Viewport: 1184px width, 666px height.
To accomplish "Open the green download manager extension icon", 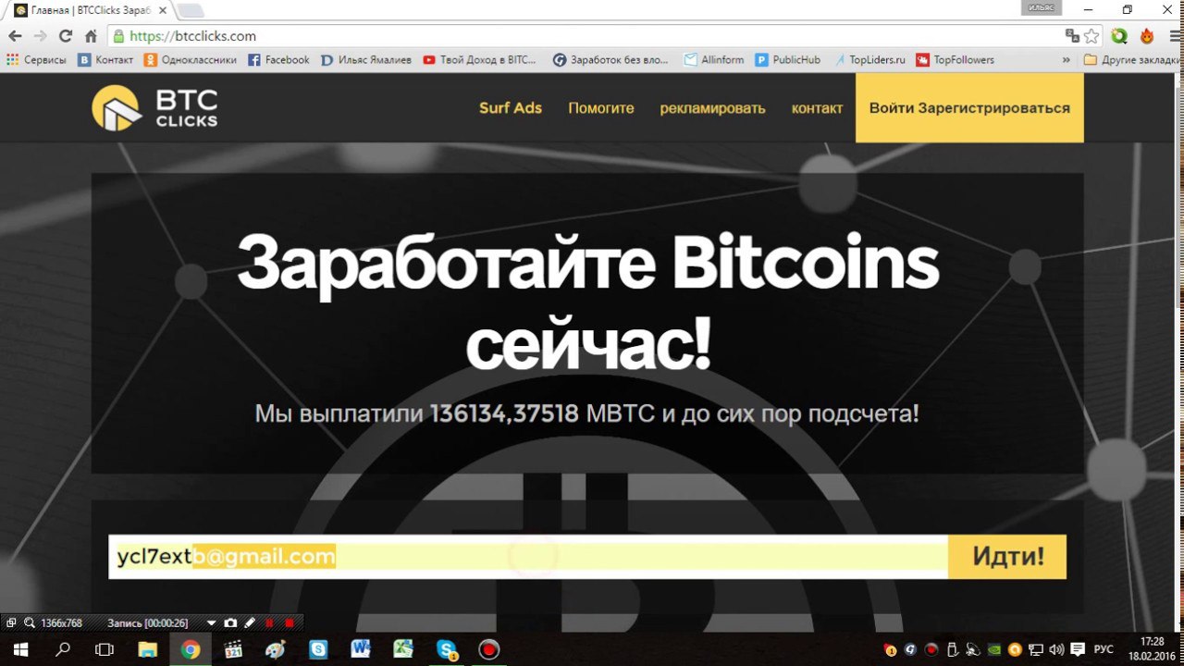I will pos(1119,36).
